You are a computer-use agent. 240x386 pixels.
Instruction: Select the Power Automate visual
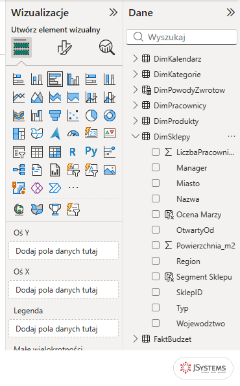pos(55,188)
